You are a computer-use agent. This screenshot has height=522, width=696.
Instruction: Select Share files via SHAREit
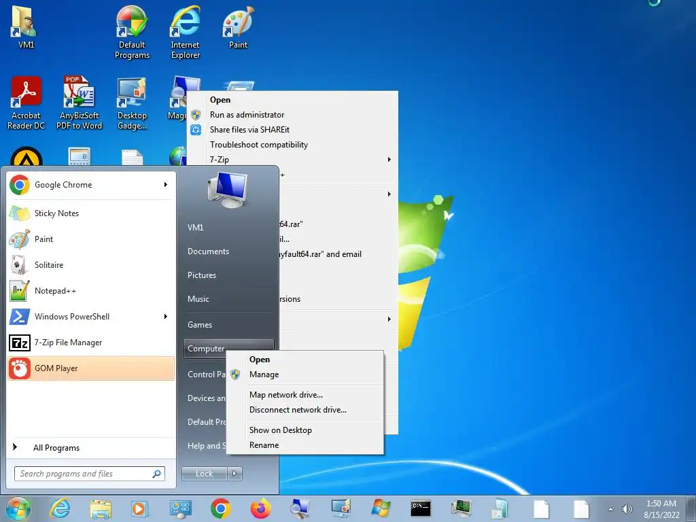pyautogui.click(x=292, y=130)
